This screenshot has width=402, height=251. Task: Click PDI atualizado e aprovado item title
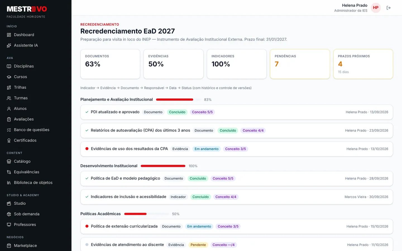115,112
